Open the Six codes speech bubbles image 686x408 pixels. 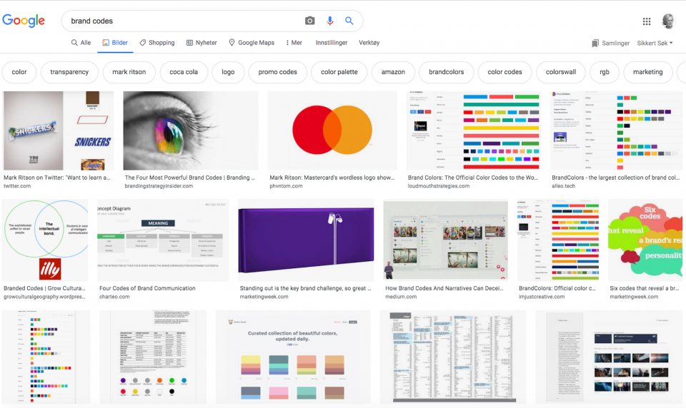tap(645, 240)
